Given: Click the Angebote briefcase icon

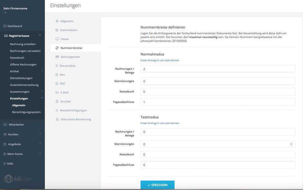Looking at the screenshot, I should (x=5, y=144).
